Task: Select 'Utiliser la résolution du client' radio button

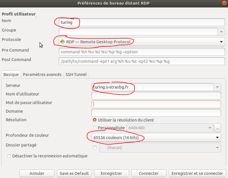Action: pos(95,120)
